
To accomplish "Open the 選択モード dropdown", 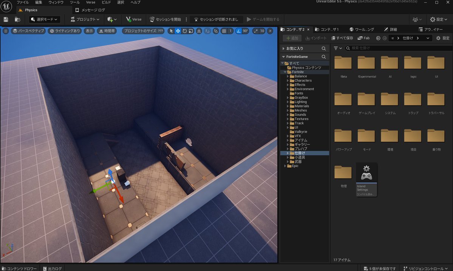I will click(45, 19).
